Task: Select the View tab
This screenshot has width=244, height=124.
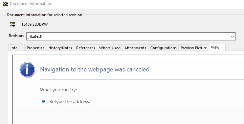Action: point(217,48)
